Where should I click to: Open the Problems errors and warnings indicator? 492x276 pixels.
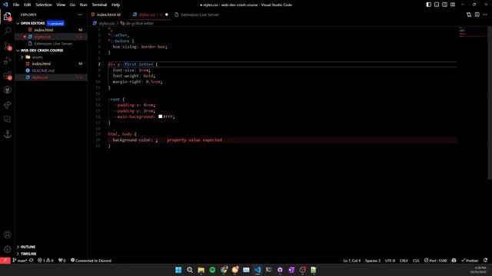point(45,261)
